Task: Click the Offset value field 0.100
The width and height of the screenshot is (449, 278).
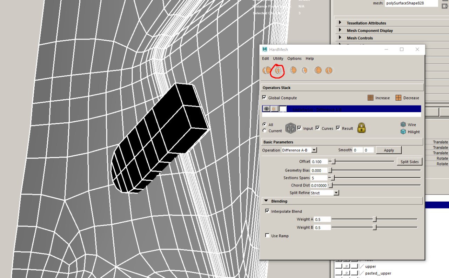Action: click(x=319, y=162)
